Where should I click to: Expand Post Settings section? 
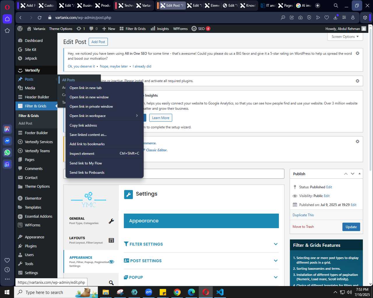pyautogui.click(x=201, y=261)
